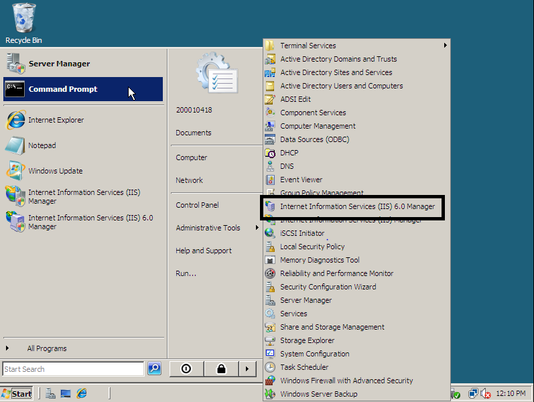This screenshot has width=534, height=402.
Task: Open System Configuration
Action: pyautogui.click(x=357, y=354)
